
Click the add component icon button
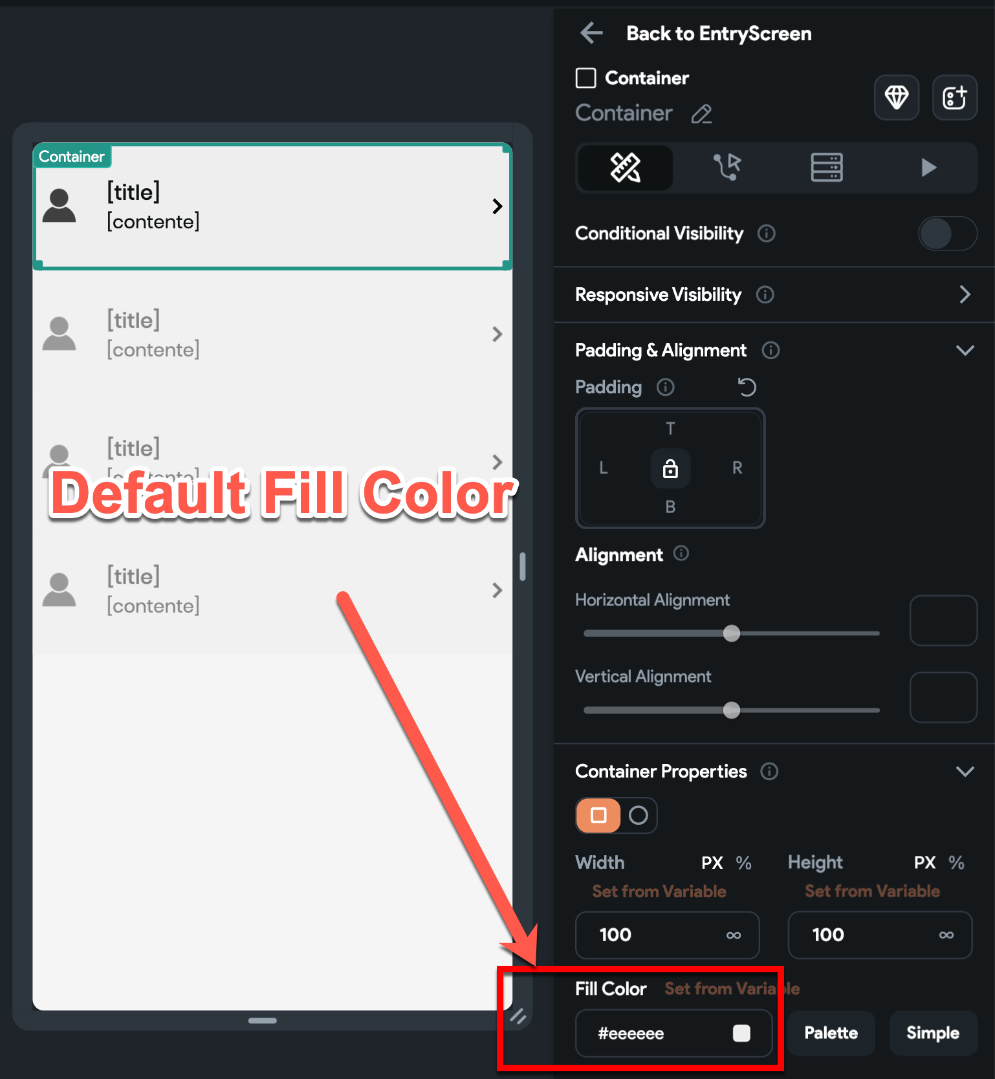(x=954, y=98)
